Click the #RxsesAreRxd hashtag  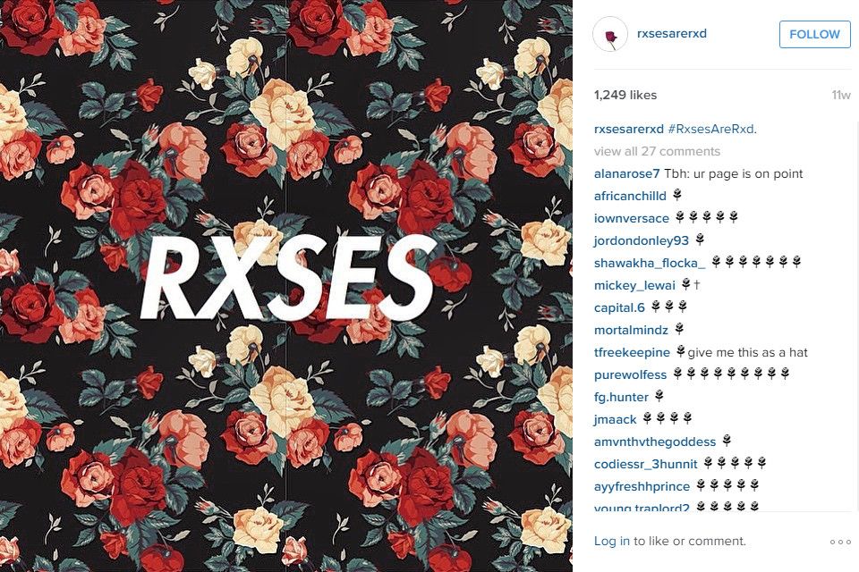(x=712, y=130)
